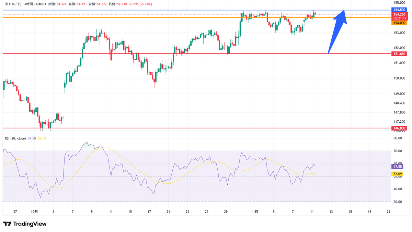Click the yellow 52.09 value in RSI legend
The width and height of the screenshot is (412, 232).
(41, 138)
